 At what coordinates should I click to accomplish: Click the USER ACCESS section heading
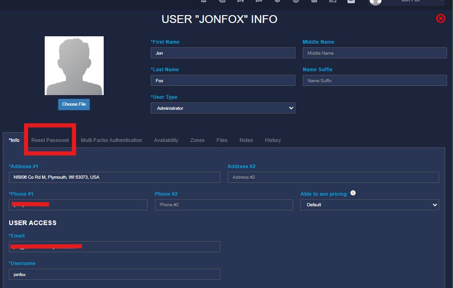point(33,223)
